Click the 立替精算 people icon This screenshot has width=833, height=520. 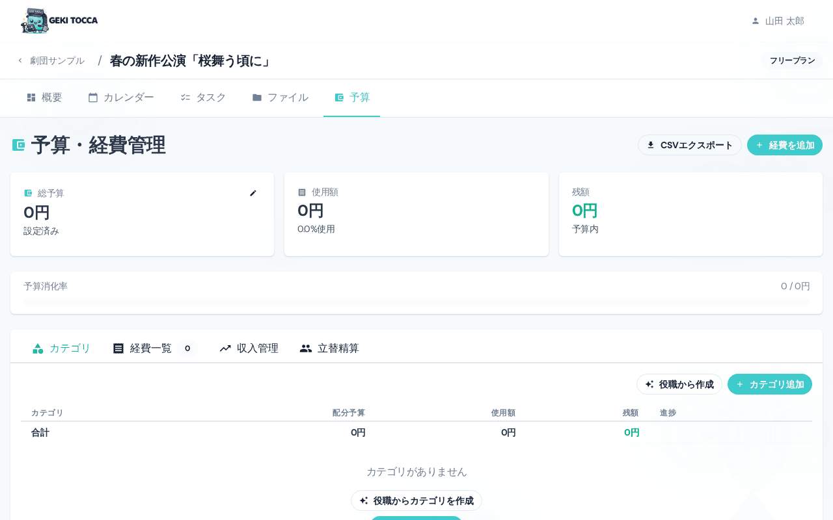pyautogui.click(x=305, y=348)
